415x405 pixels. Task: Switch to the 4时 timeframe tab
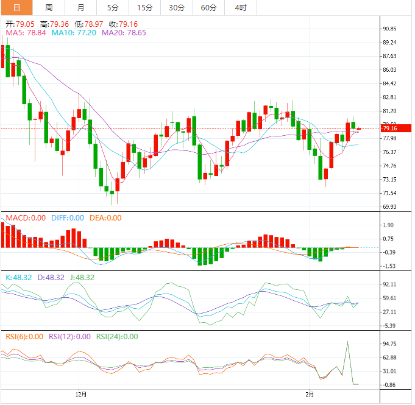240,8
